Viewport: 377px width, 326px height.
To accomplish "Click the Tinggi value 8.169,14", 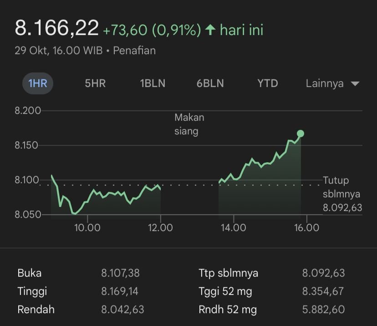I will 120,291.
